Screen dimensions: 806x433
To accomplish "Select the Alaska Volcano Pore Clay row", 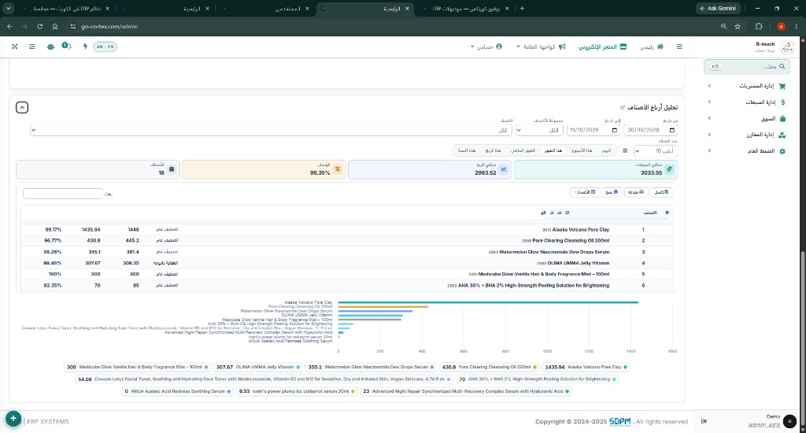I will tap(347, 229).
